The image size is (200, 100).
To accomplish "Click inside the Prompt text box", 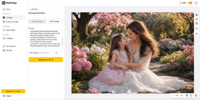I will point(46,40).
